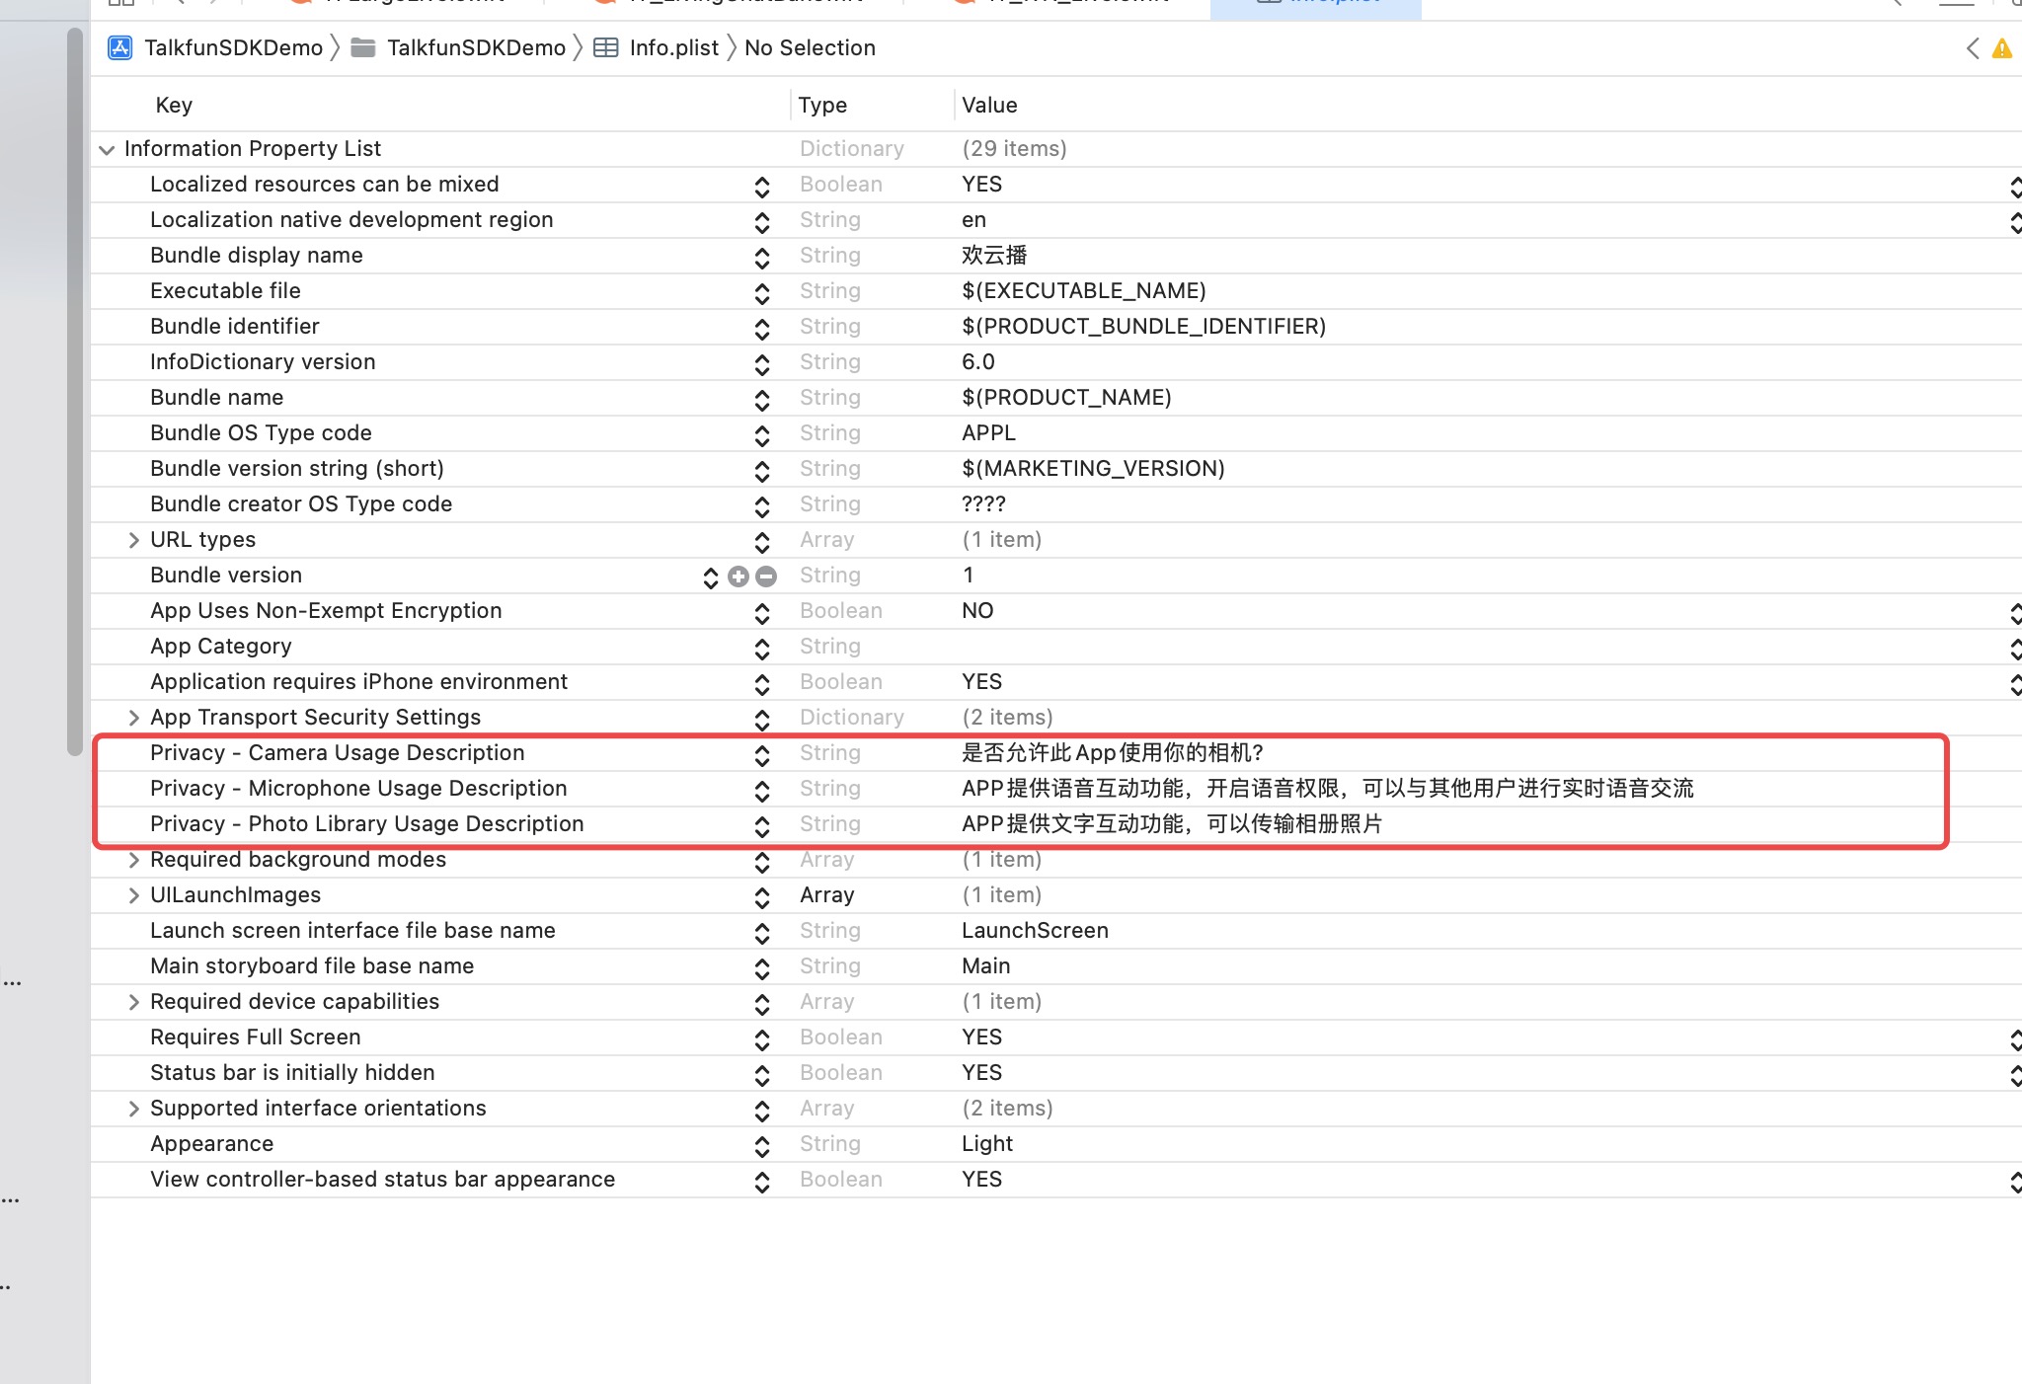Open key picker for App Category

[762, 648]
